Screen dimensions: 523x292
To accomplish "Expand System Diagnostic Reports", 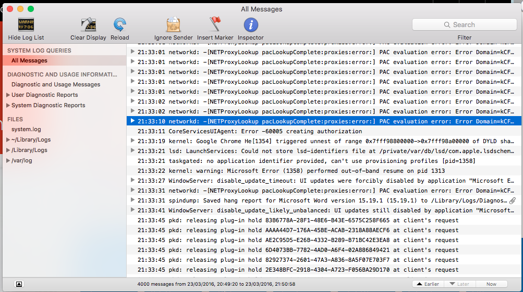I will 8,105.
